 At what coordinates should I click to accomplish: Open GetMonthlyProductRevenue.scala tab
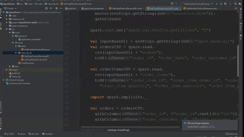200,8
